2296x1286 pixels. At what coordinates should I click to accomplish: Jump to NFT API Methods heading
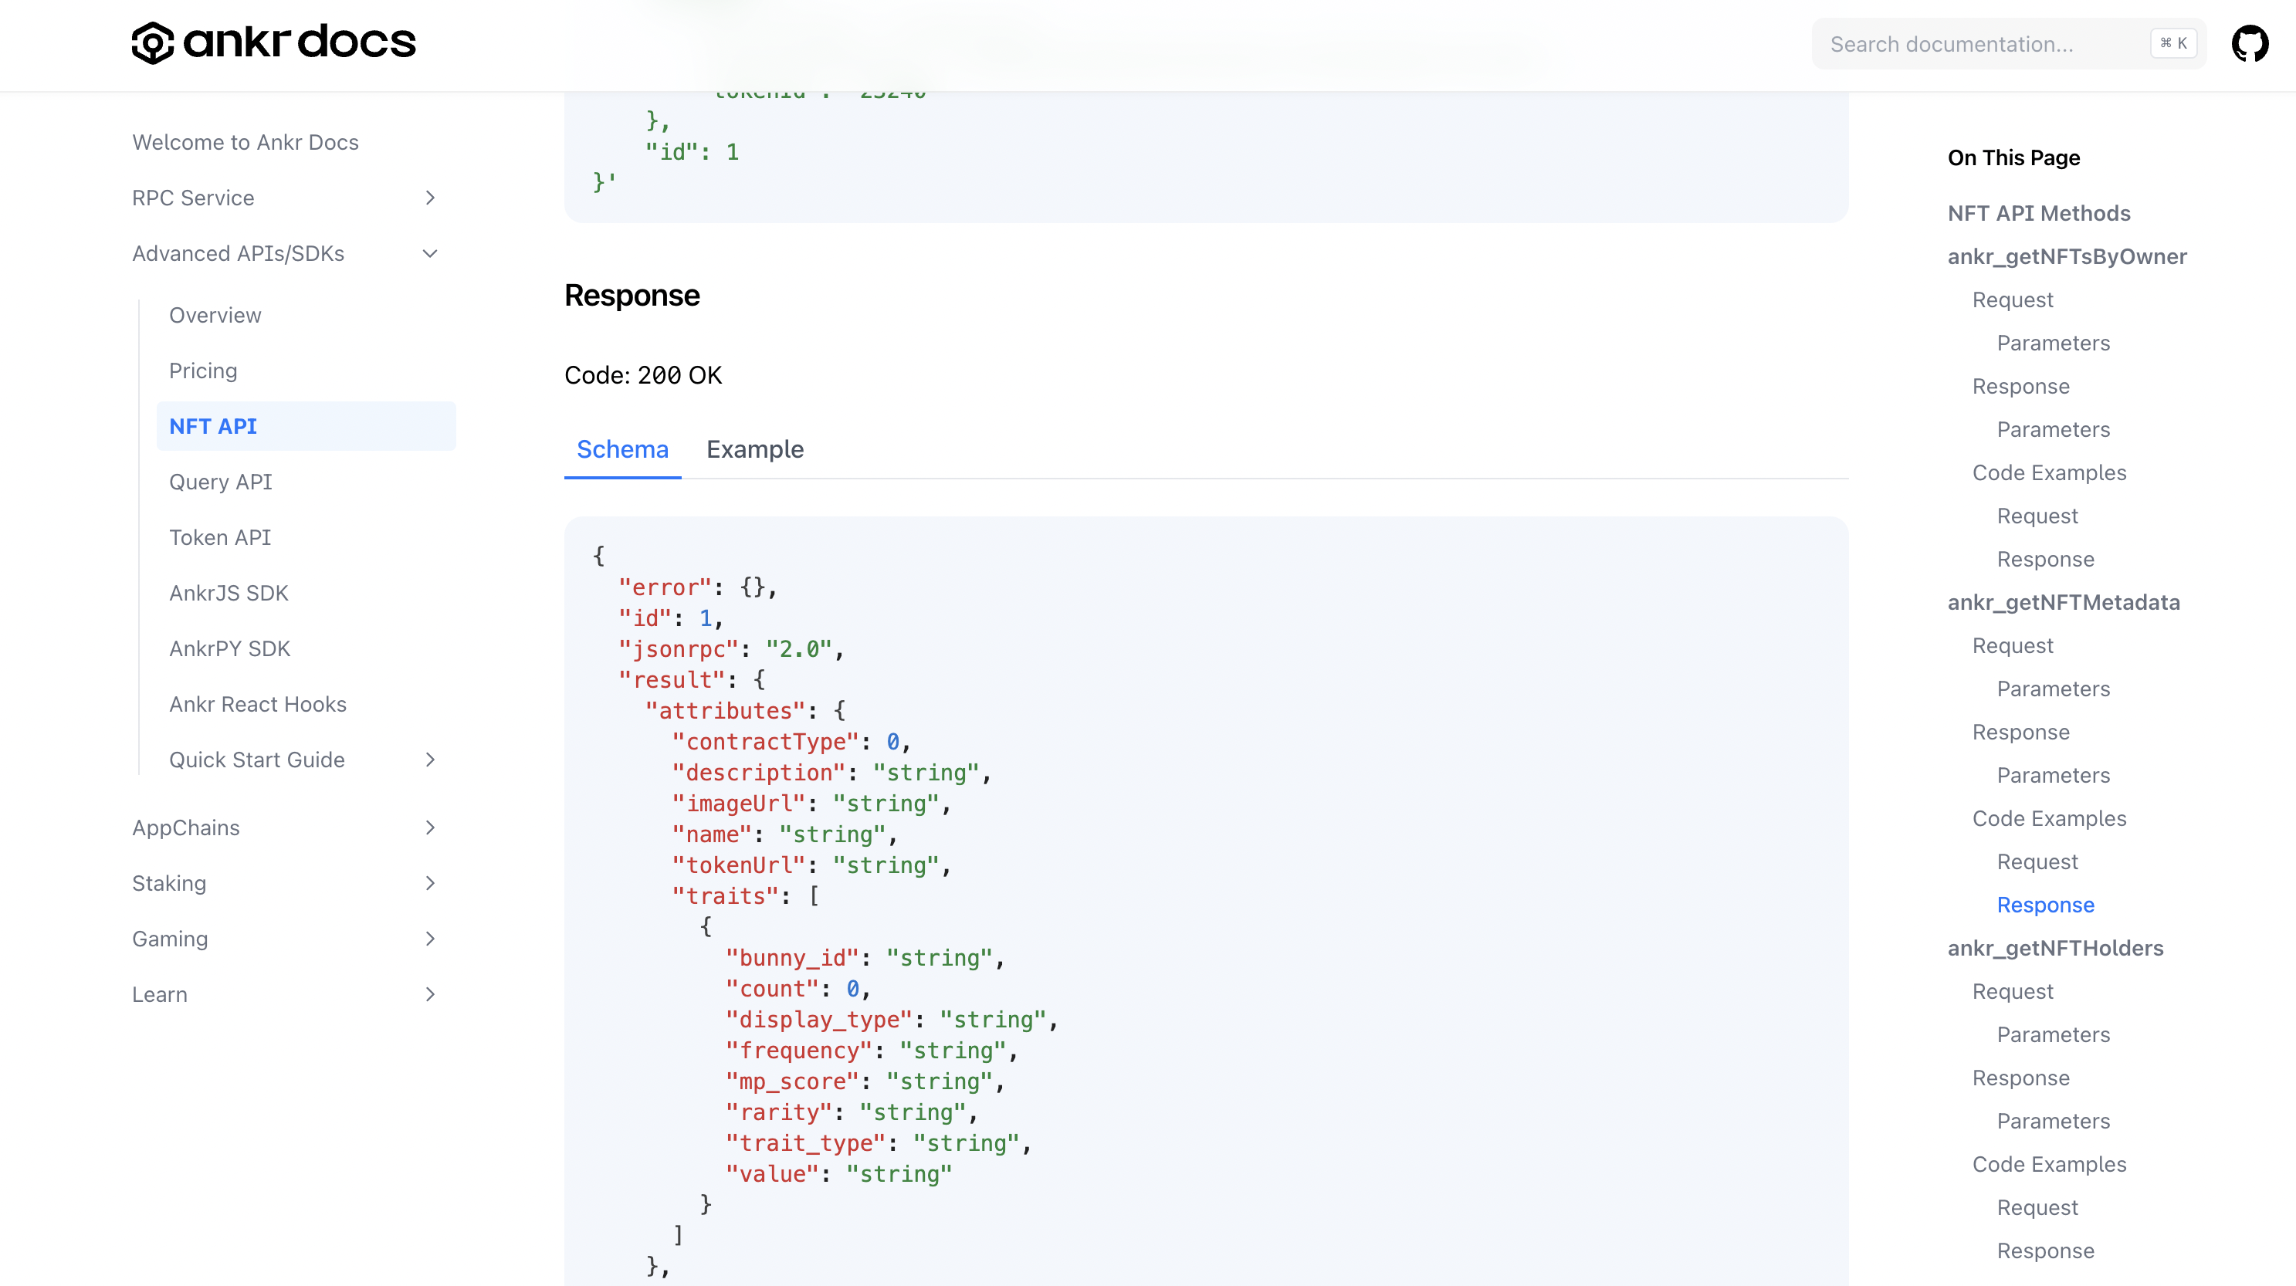click(x=2038, y=213)
